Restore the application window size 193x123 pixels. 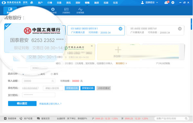[x=184, y=3]
